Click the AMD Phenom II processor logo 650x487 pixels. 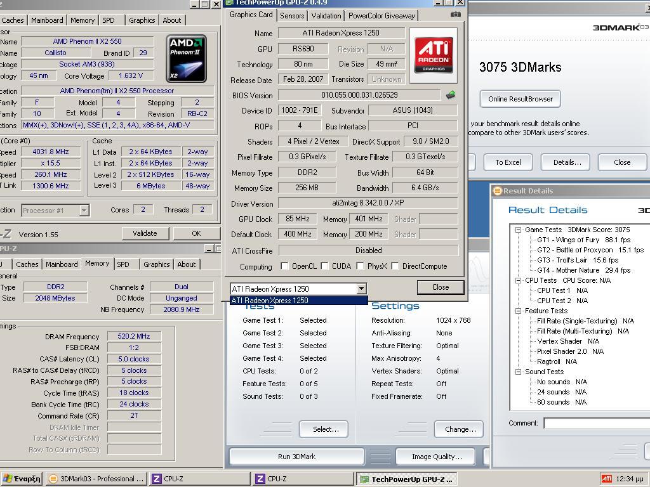186,58
